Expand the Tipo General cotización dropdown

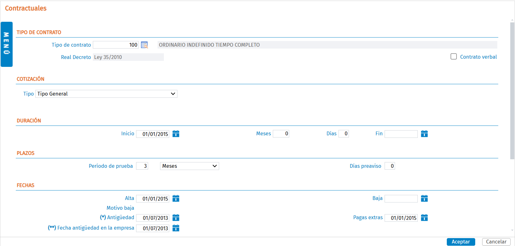pyautogui.click(x=106, y=94)
